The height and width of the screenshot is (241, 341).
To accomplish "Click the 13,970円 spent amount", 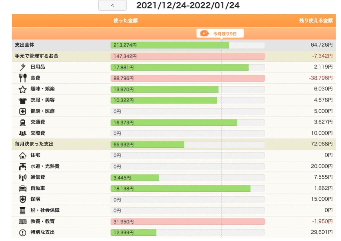I will point(124,90).
